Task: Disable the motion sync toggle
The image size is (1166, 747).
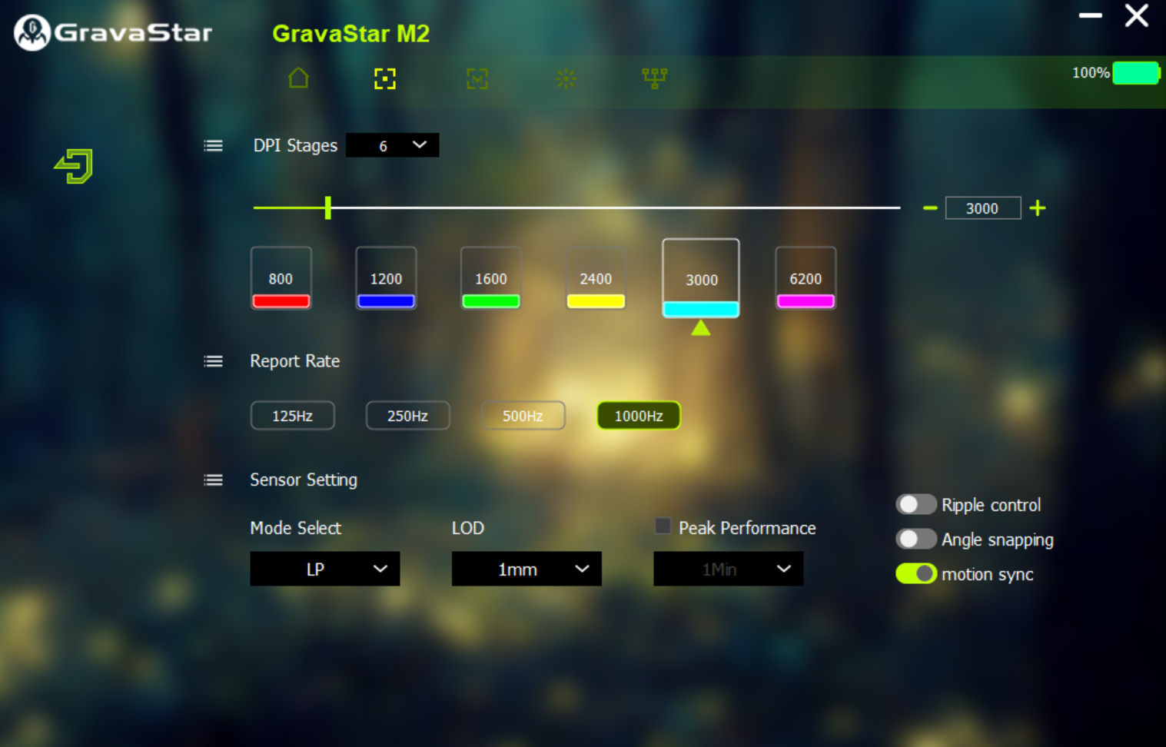Action: point(915,573)
